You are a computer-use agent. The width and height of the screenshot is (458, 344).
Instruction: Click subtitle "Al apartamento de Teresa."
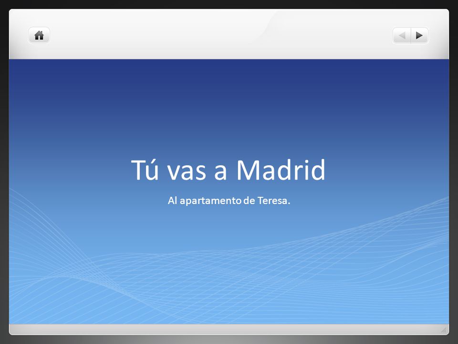tap(229, 201)
